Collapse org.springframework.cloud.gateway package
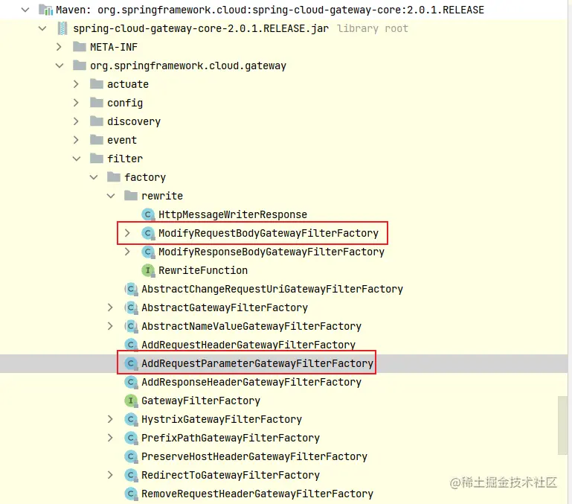The height and width of the screenshot is (504, 572). [x=60, y=66]
